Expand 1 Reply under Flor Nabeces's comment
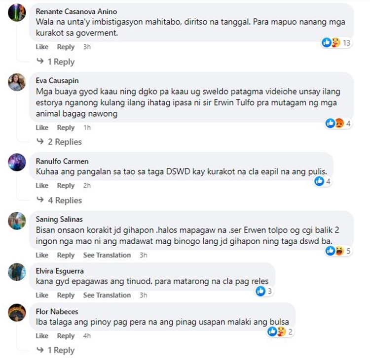Screen dimensions: 370x358 56,350
